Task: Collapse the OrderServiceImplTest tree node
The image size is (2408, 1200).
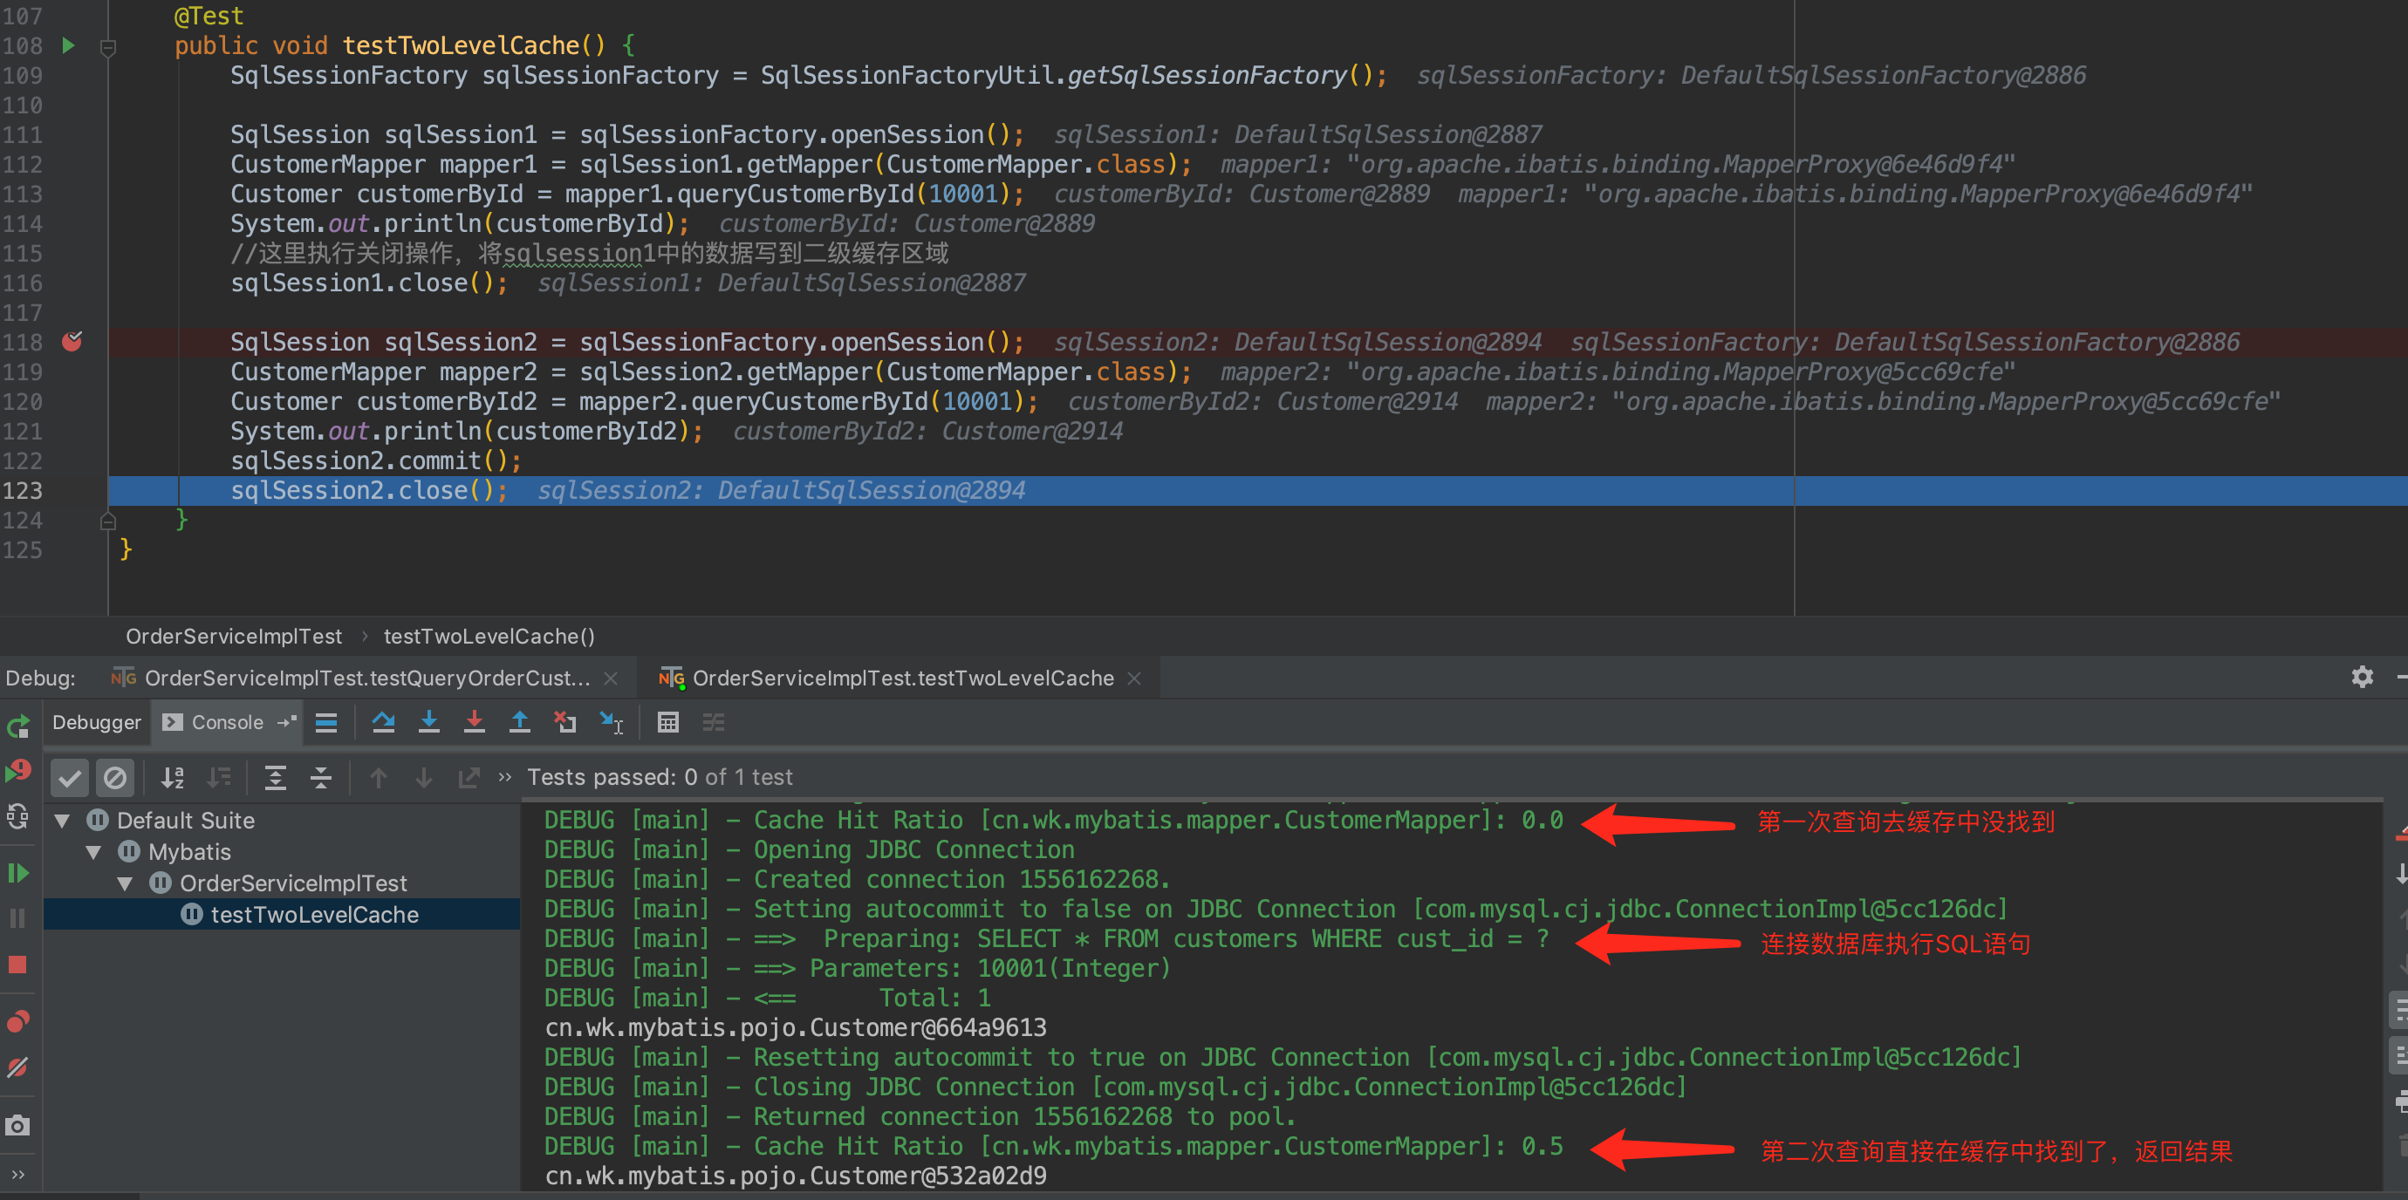Action: 124,883
